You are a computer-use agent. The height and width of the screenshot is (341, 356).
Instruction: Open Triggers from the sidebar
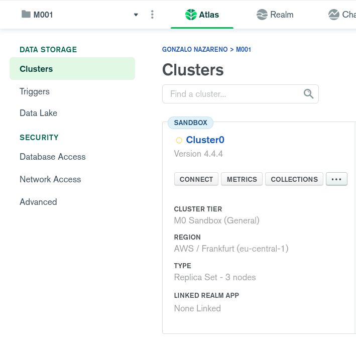[x=35, y=91]
